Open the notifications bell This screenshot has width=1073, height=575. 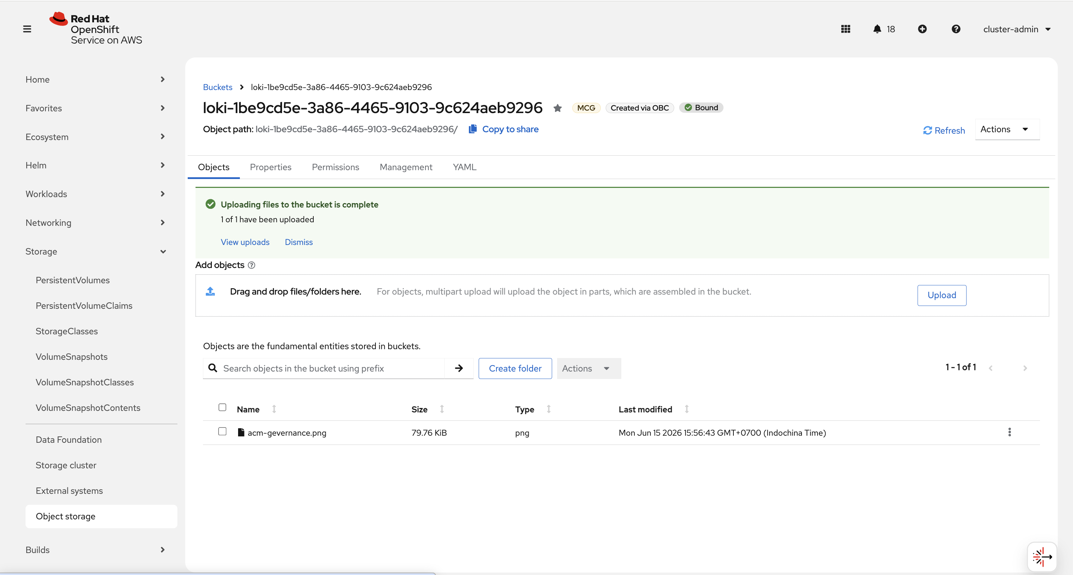(877, 29)
